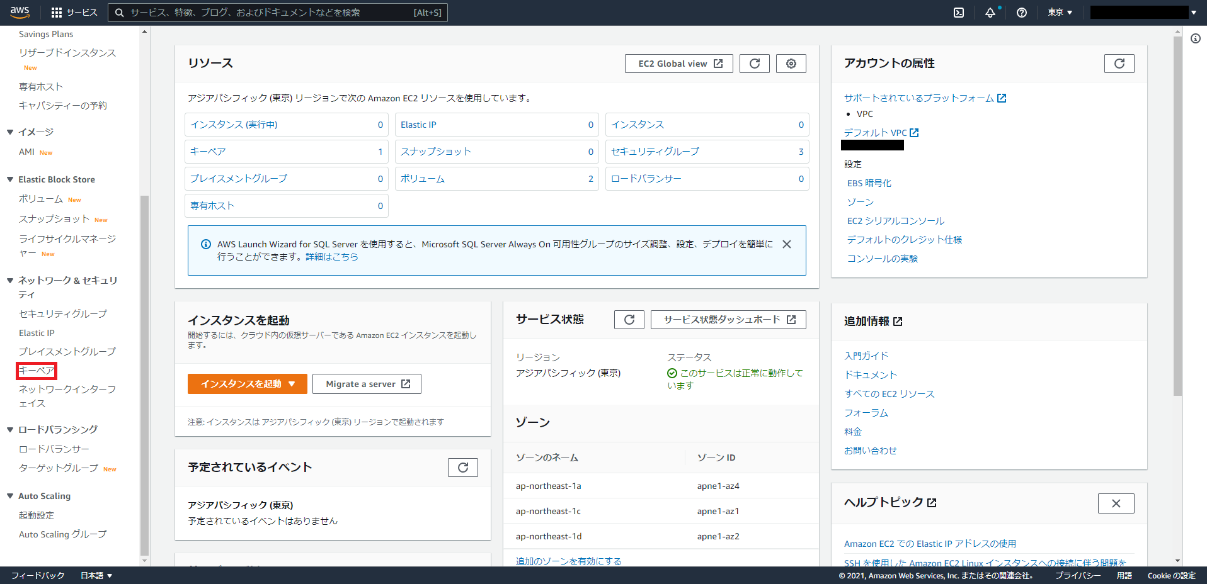Screen dimensions: 1207x584
Task: Open the notifications bell
Action: 990,13
